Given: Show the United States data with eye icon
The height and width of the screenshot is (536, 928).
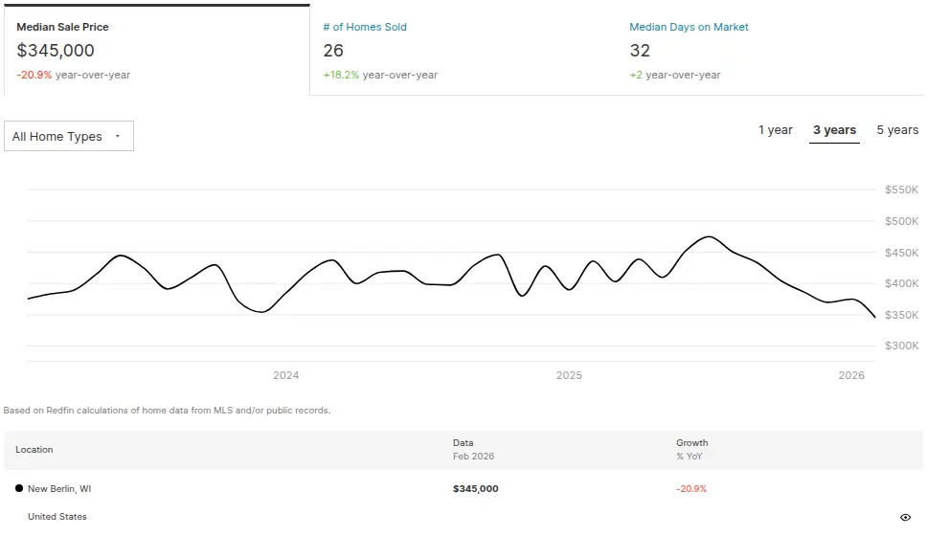Looking at the screenshot, I should (905, 517).
